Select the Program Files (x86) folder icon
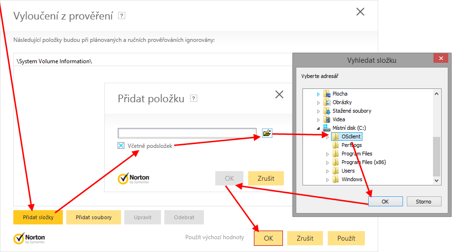The width and height of the screenshot is (453, 252). click(x=335, y=162)
